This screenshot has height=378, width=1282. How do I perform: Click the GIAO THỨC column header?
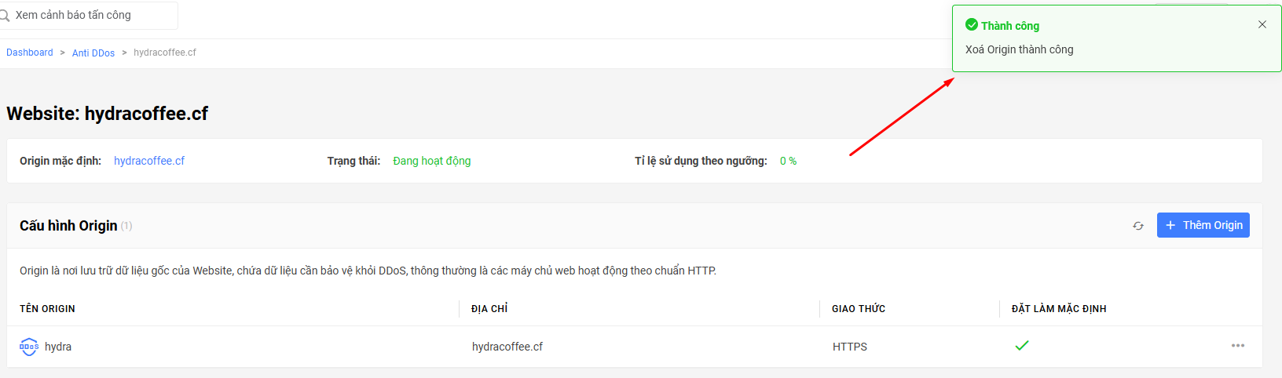pos(859,309)
